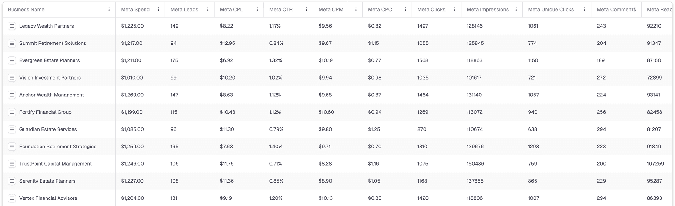The width and height of the screenshot is (675, 206).
Task: Click row icon for TrustPoint Capital Management
Action: point(12,164)
